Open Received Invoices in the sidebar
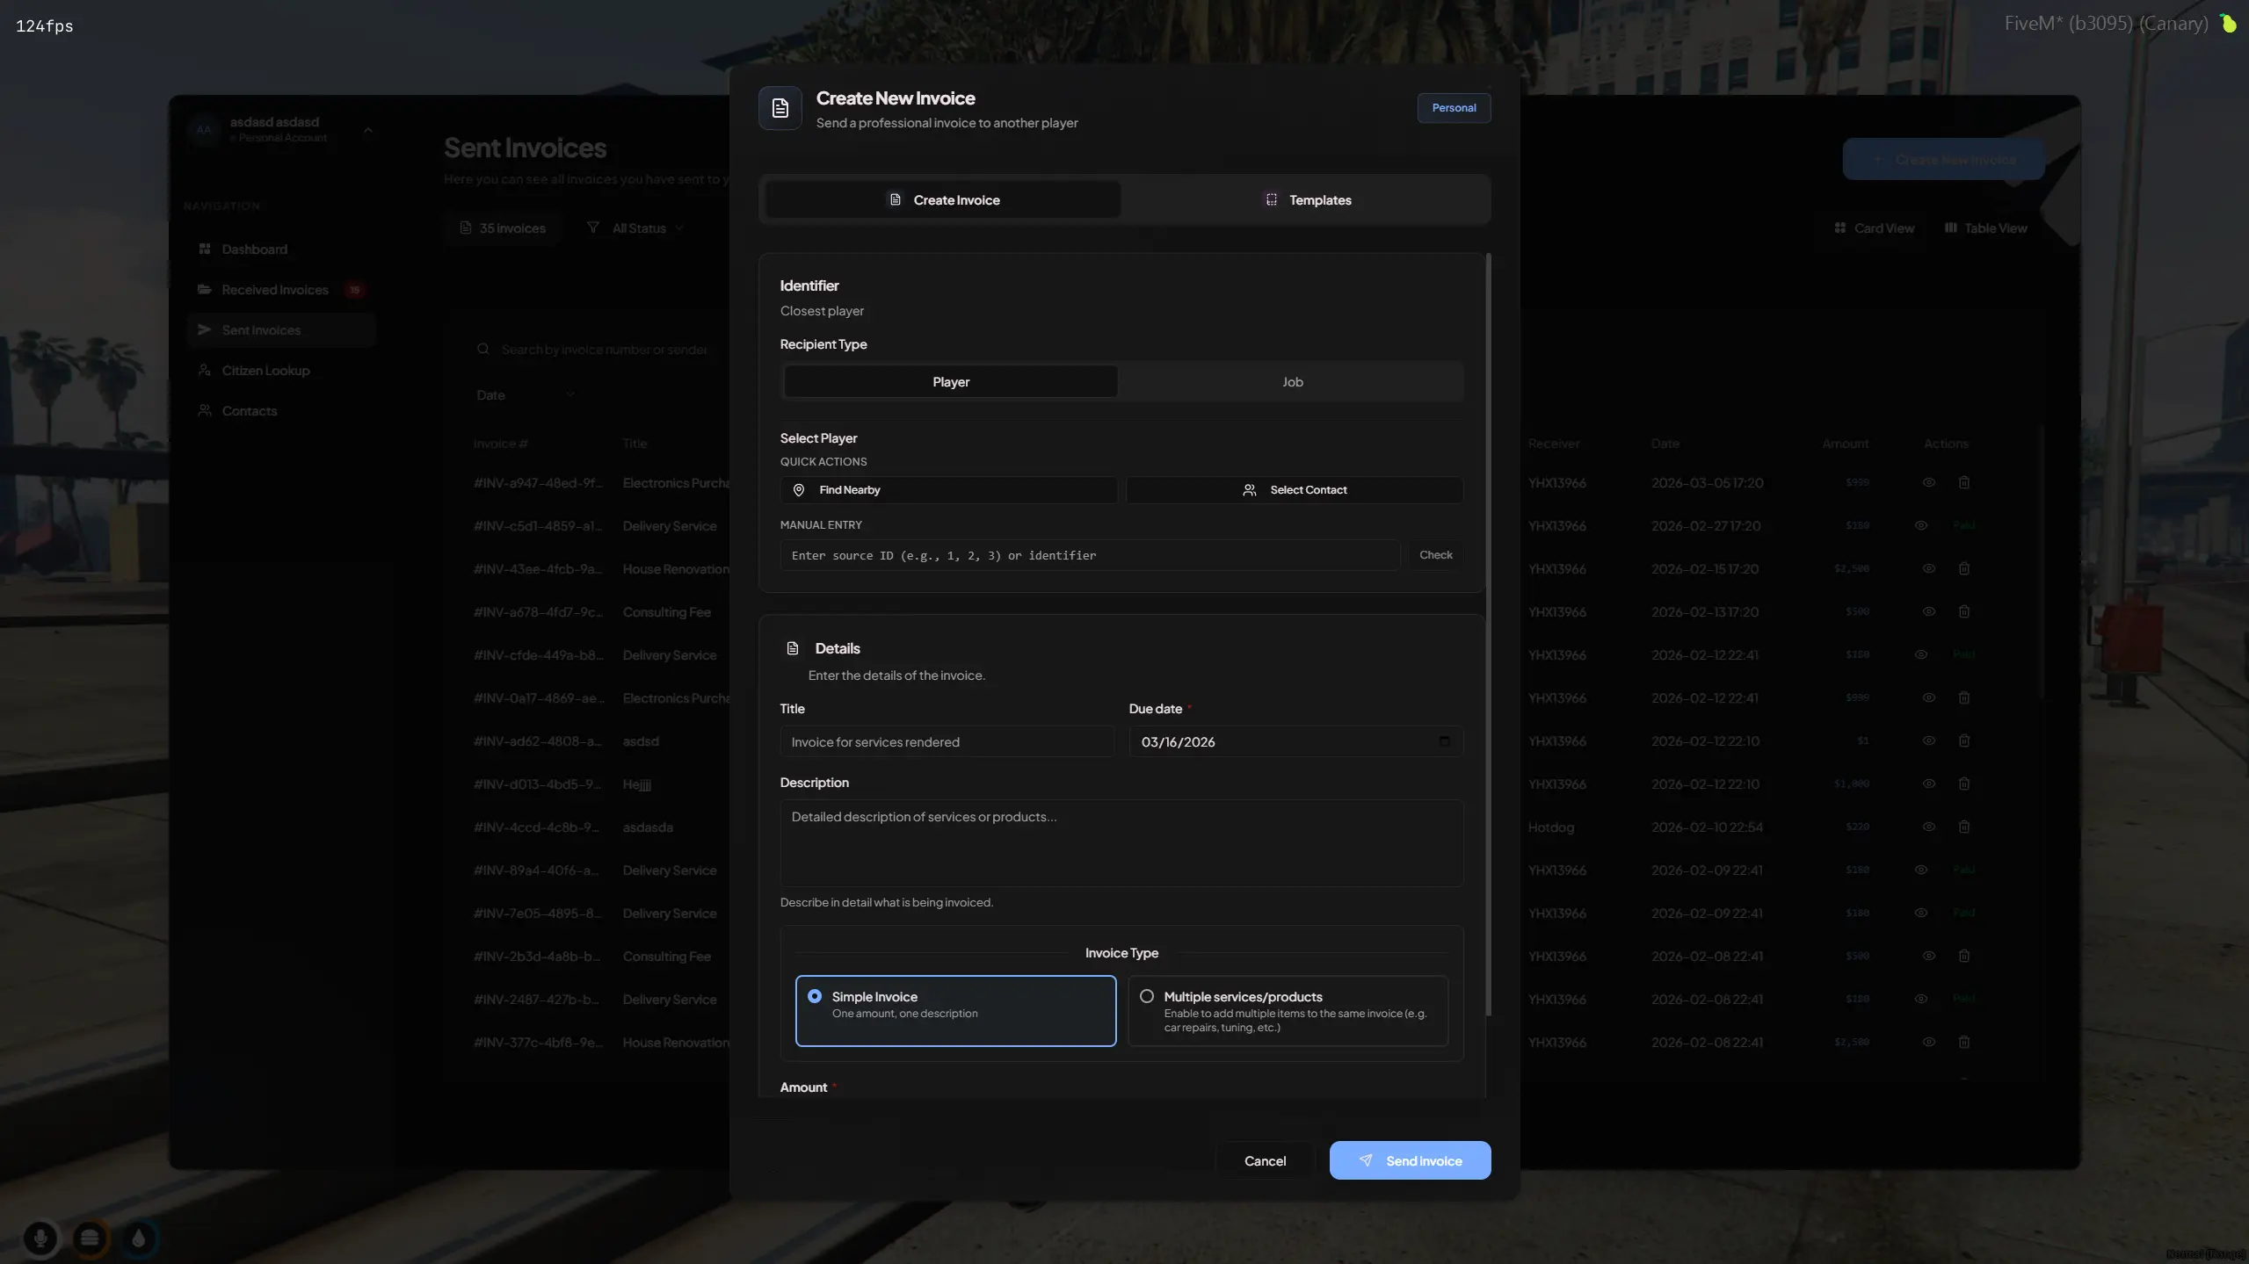This screenshot has height=1264, width=2249. (274, 289)
